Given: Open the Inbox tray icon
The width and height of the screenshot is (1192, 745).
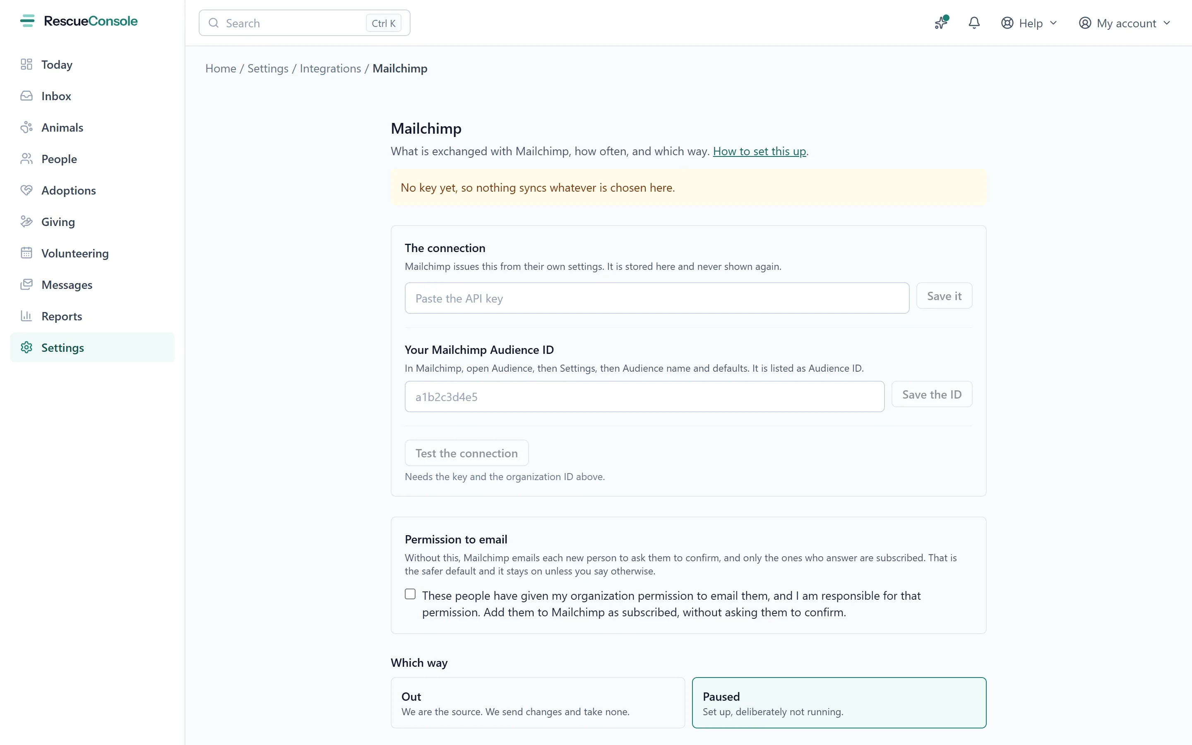Looking at the screenshot, I should click(26, 96).
